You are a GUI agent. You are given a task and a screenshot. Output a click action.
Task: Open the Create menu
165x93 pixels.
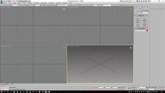[24, 3]
